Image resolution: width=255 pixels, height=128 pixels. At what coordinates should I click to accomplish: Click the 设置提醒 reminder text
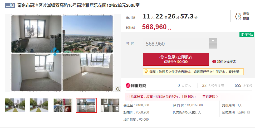246,16
